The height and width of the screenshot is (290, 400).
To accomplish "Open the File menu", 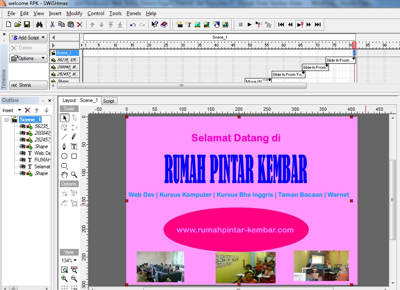I will 11,13.
